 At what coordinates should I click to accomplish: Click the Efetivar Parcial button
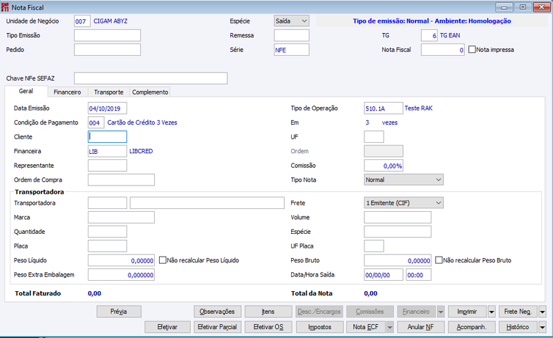tap(217, 327)
